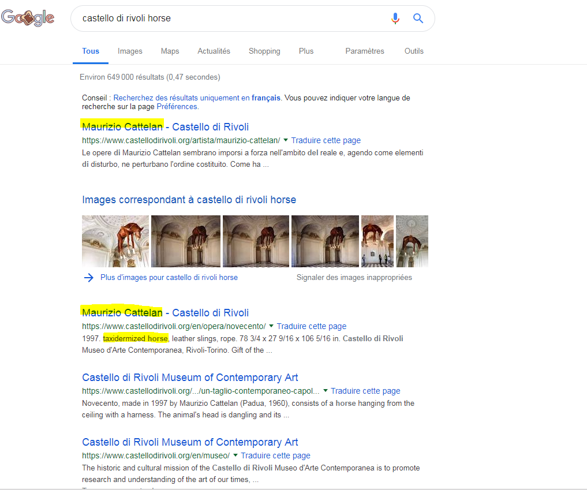Click the text Environ 649 000 résultats

(x=122, y=77)
